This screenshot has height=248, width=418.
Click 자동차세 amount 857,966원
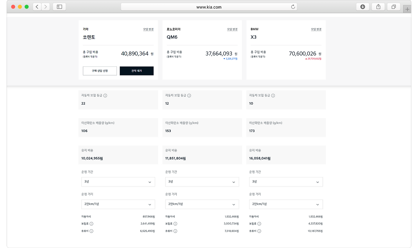coord(149,217)
